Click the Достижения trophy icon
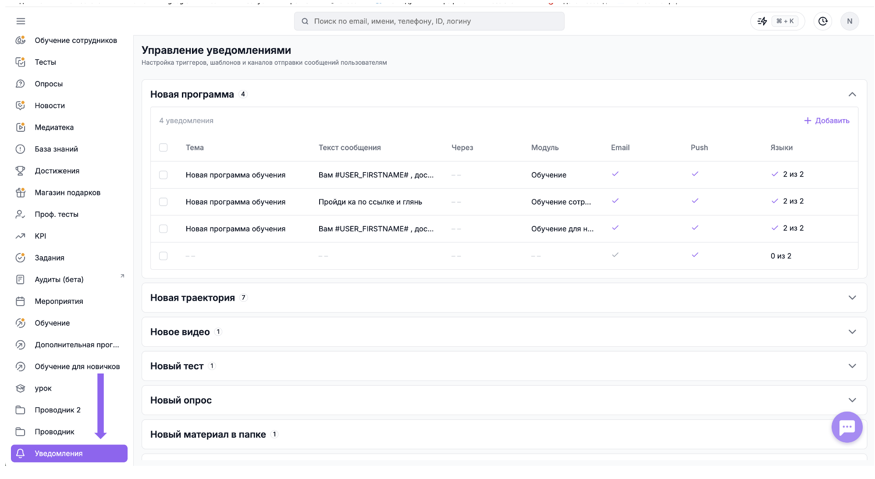Image resolution: width=875 pixels, height=479 pixels. [x=21, y=171]
